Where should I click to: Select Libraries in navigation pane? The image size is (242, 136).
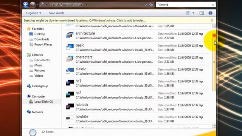37,55
